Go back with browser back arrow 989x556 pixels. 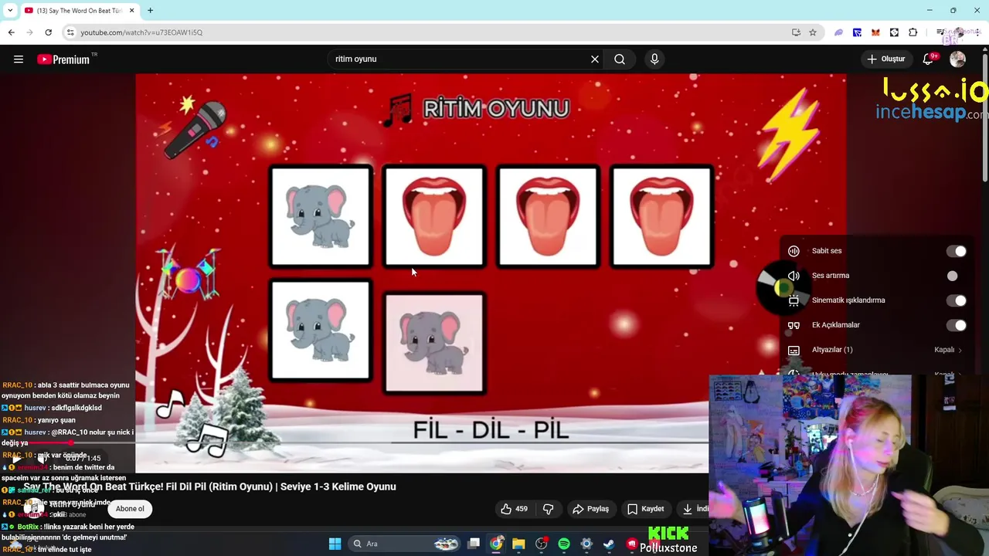pos(11,32)
